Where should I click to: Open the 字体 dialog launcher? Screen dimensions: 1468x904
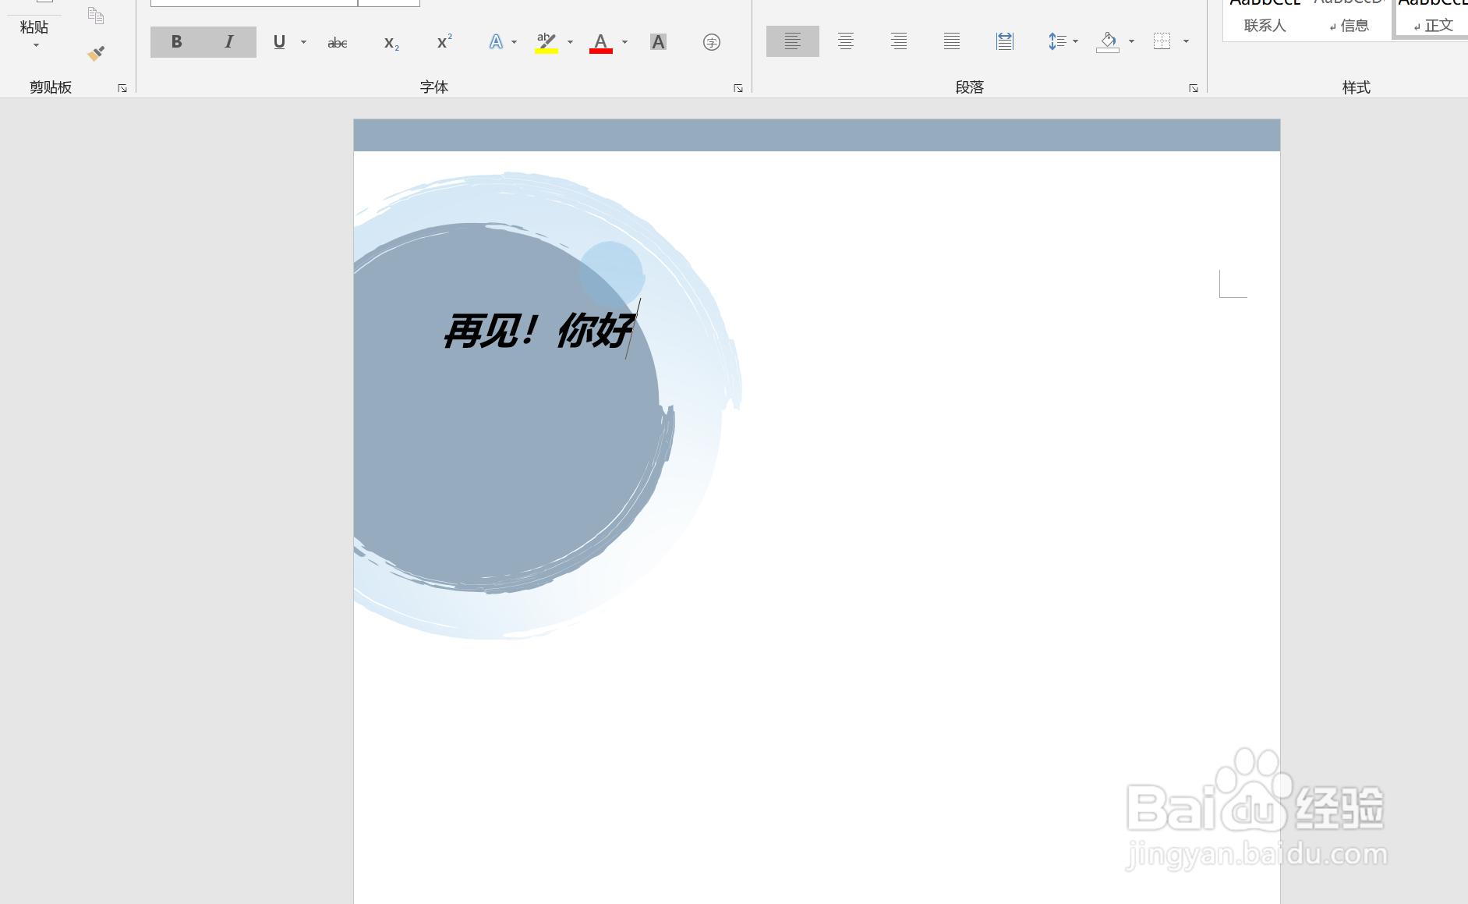click(738, 88)
